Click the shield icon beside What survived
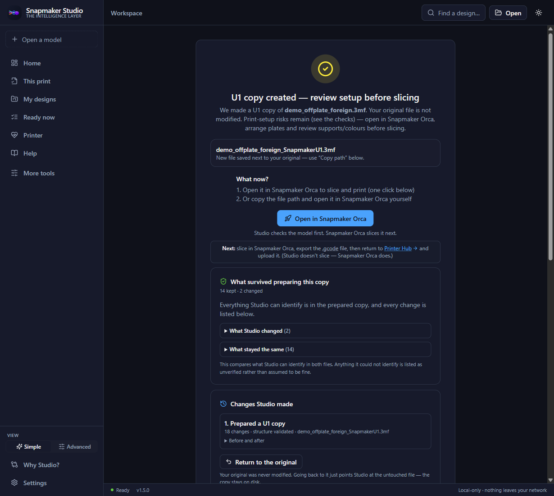Image resolution: width=554 pixels, height=496 pixels. click(223, 282)
